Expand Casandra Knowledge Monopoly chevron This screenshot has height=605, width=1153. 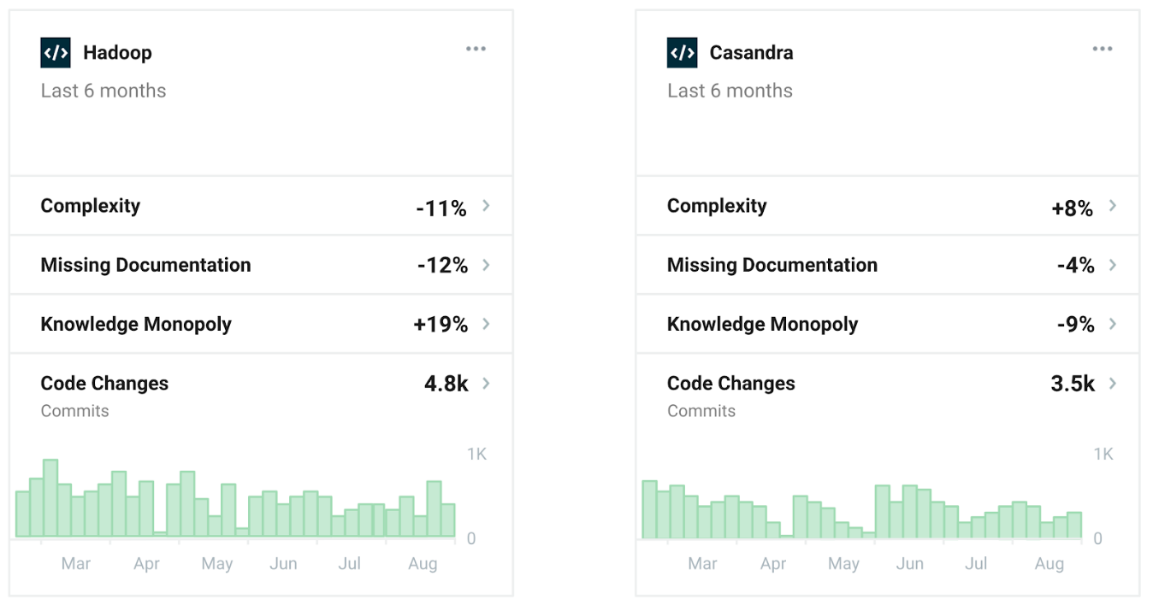tap(1113, 324)
